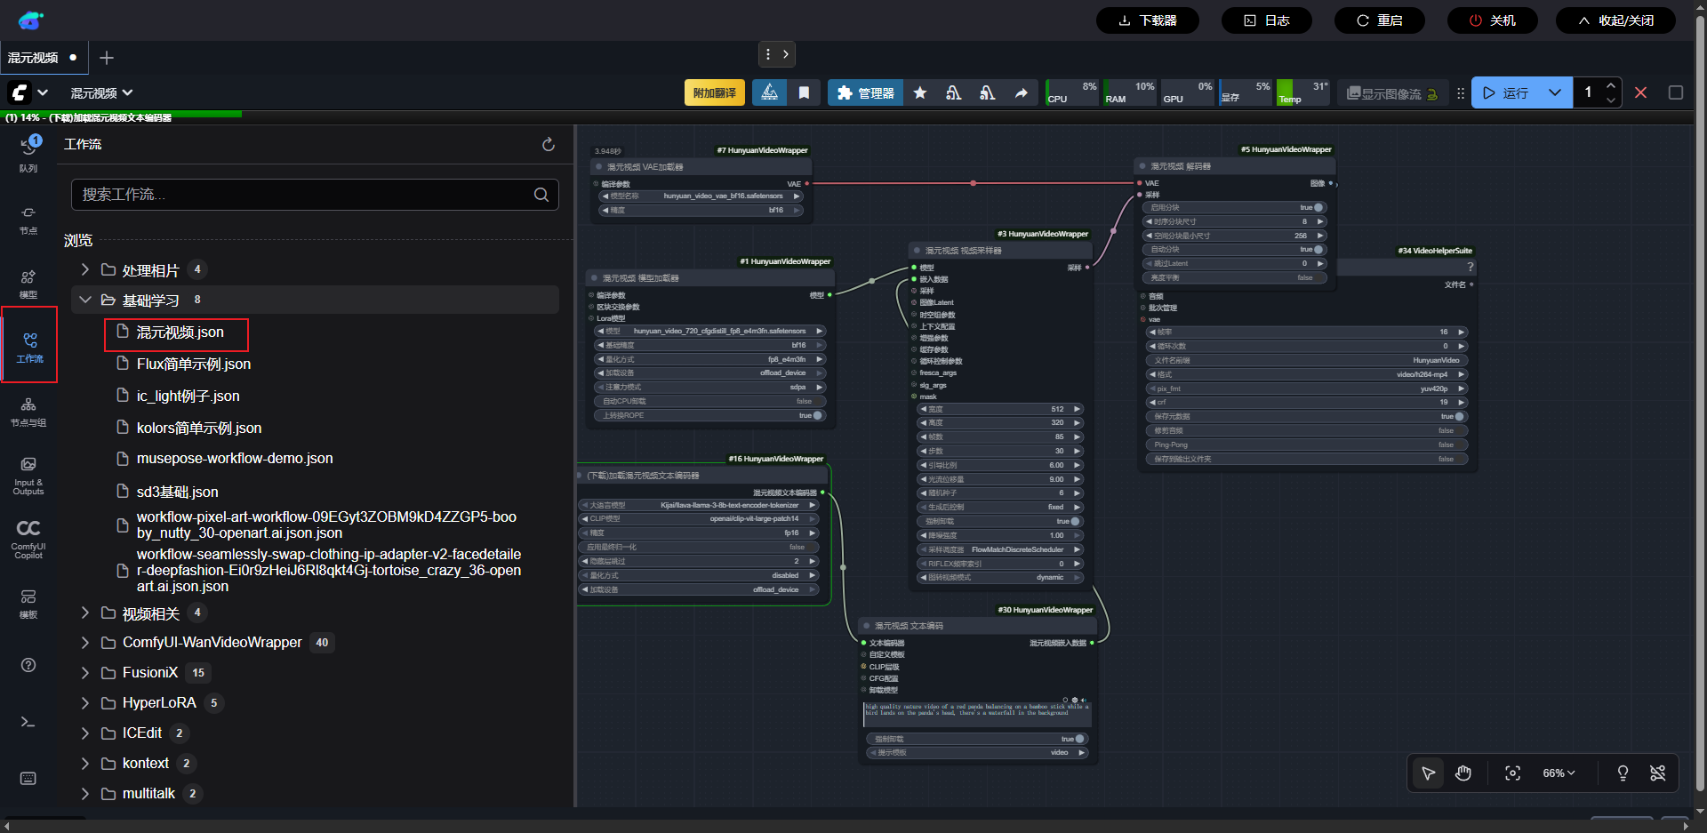This screenshot has height=833, width=1707.
Task: Expand the HyperLoRA folder
Action: (85, 703)
